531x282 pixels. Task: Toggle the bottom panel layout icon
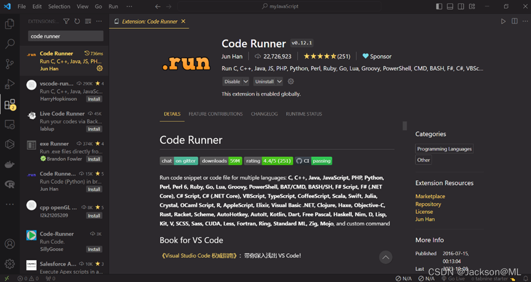[x=450, y=6]
